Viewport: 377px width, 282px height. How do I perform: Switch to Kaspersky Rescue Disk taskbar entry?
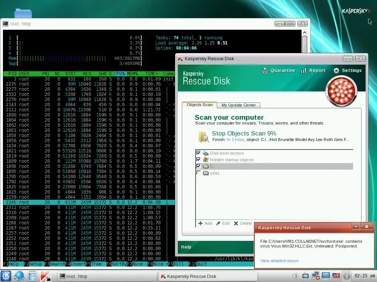(208, 276)
